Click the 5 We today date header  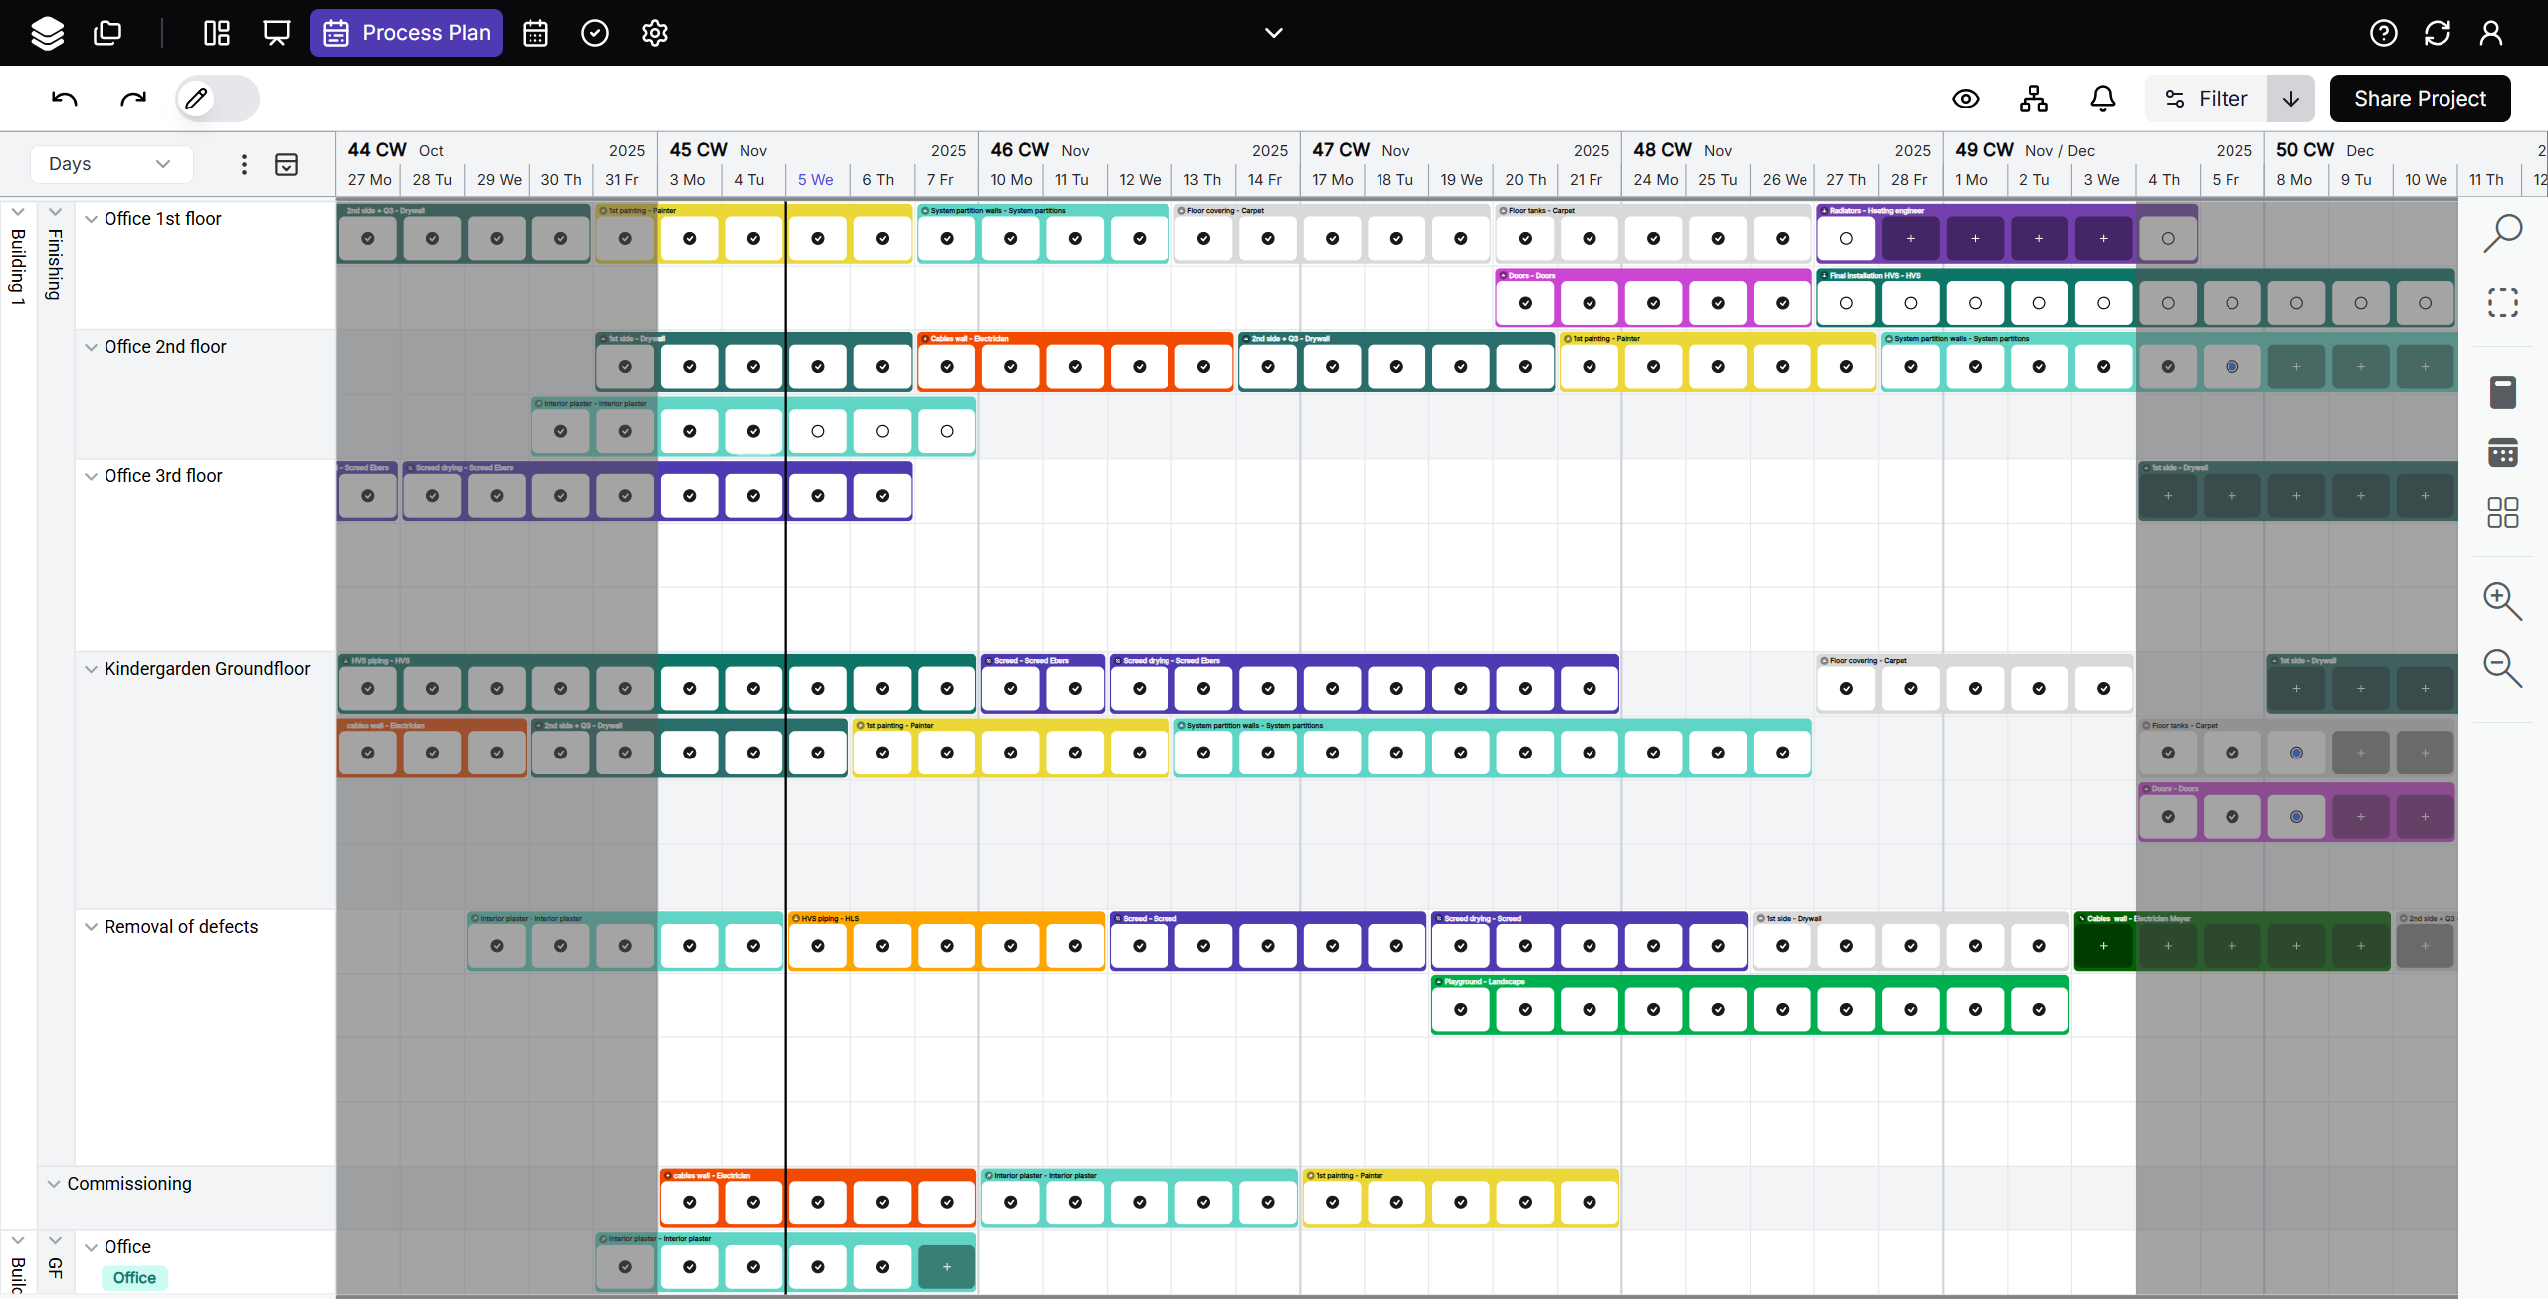click(815, 180)
